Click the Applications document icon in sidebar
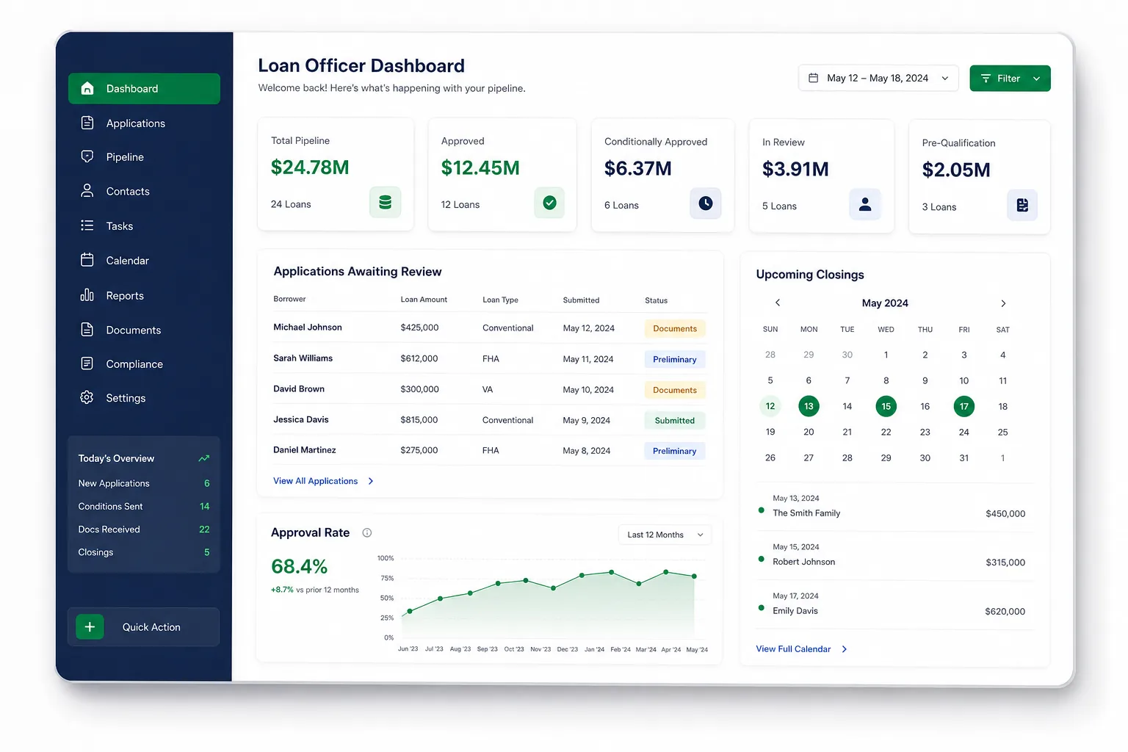Viewport: 1128px width, 752px height. [x=87, y=123]
